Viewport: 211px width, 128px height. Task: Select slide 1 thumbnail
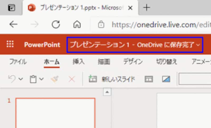[x=55, y=113]
